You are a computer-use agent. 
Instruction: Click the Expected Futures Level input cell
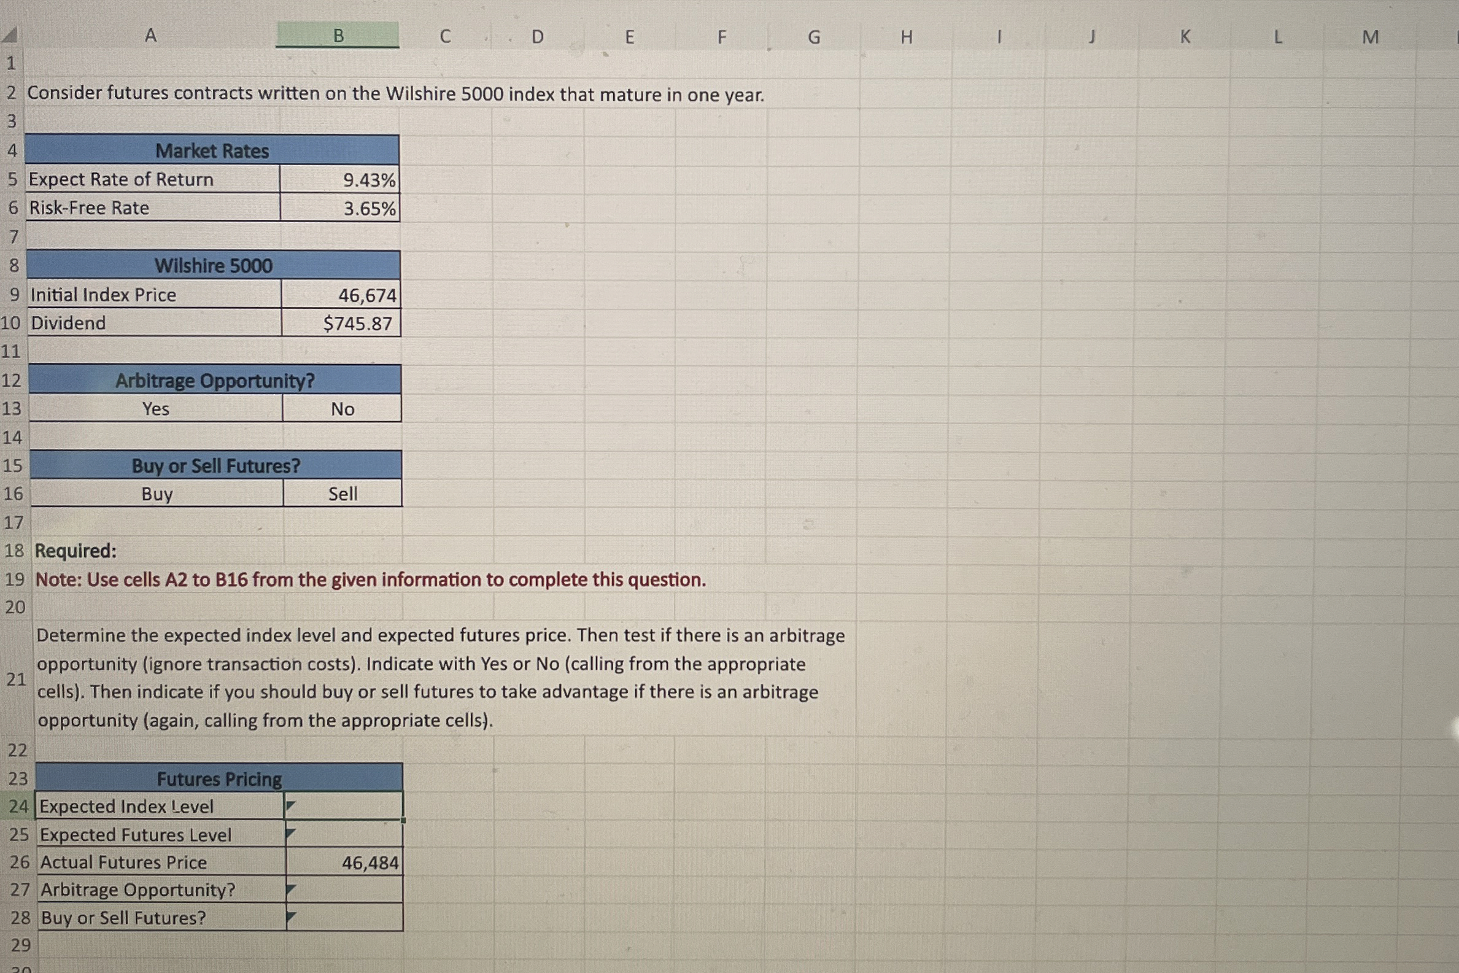tap(344, 834)
